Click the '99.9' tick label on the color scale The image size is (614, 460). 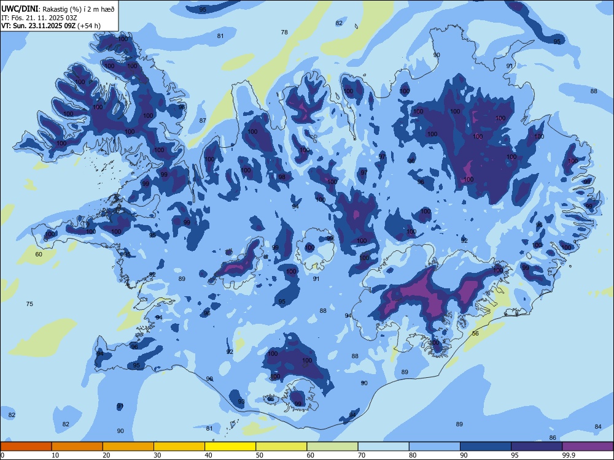pyautogui.click(x=569, y=455)
